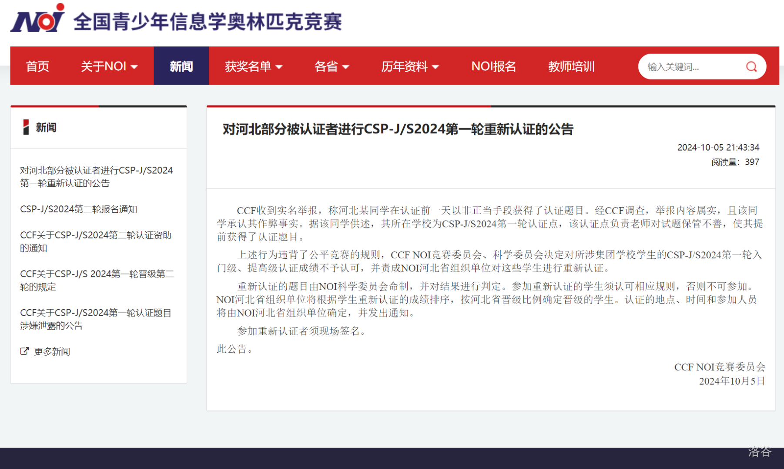Open the 各省 dropdown menu
Image resolution: width=784 pixels, height=469 pixels.
point(332,66)
